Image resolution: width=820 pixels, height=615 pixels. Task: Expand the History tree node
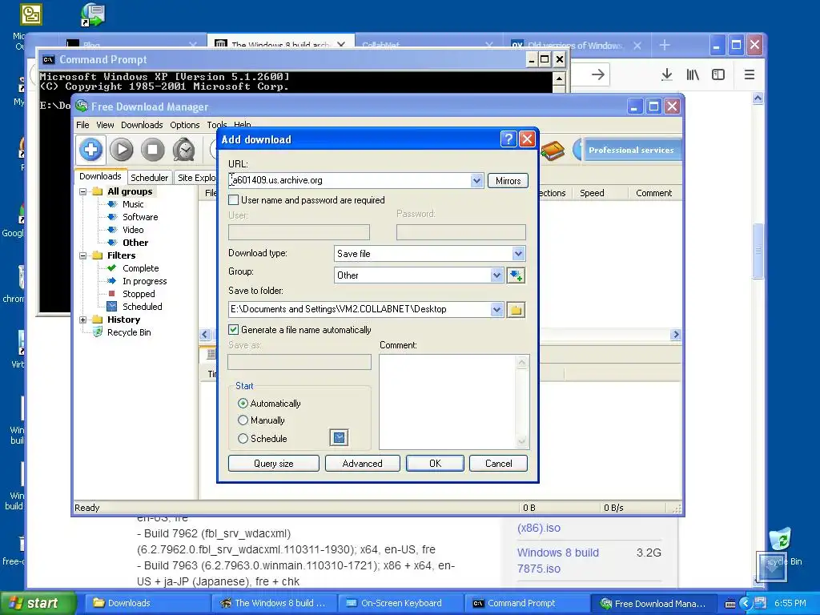coord(82,320)
